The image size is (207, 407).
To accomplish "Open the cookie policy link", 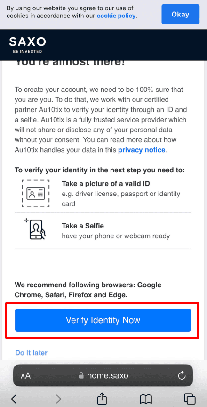I will [x=116, y=16].
